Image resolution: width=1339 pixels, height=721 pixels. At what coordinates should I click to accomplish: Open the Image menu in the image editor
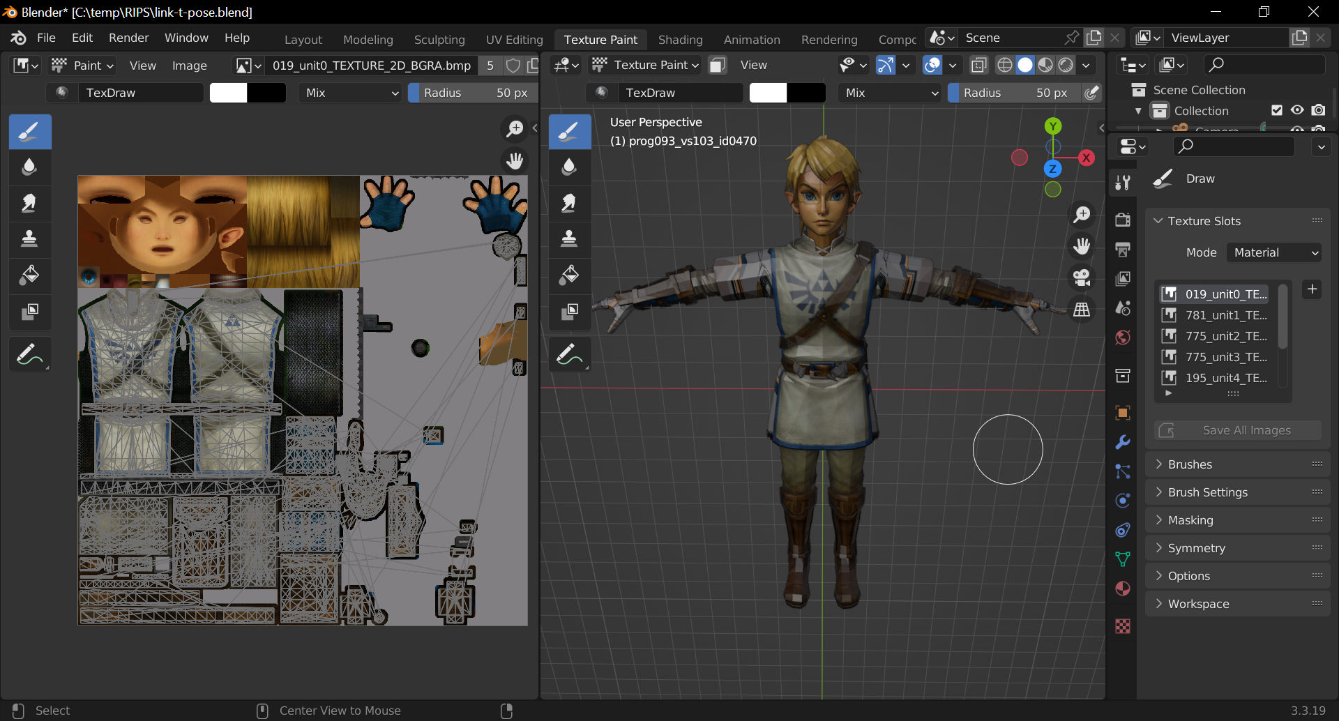pyautogui.click(x=190, y=66)
